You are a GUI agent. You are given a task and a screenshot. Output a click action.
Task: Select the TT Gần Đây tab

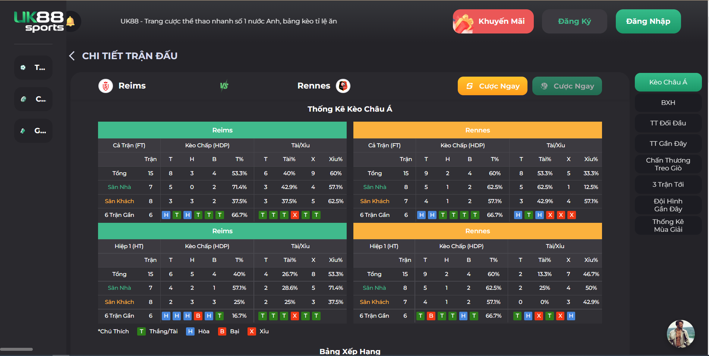(x=668, y=144)
